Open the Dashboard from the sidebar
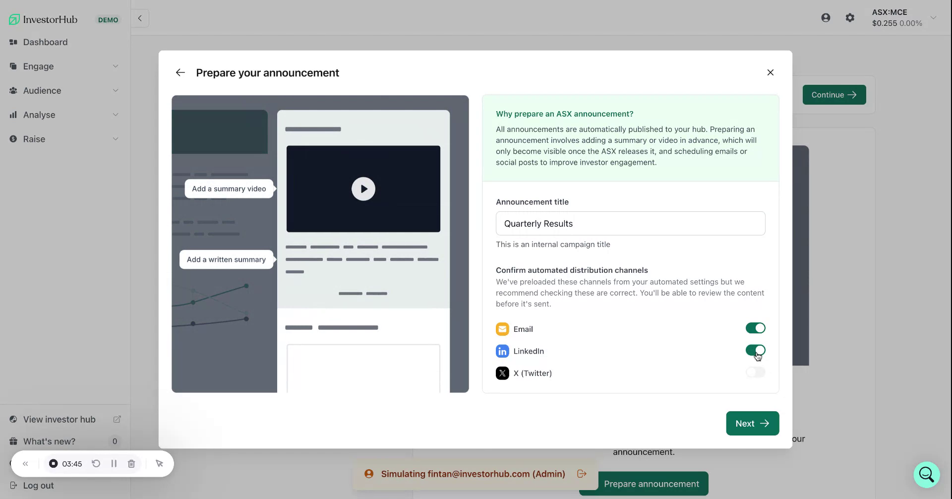Screen dimensions: 952x499 pyautogui.click(x=46, y=42)
